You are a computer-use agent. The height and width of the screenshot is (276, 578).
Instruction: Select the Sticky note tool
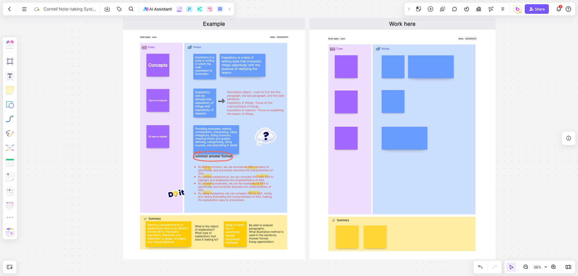point(10,90)
